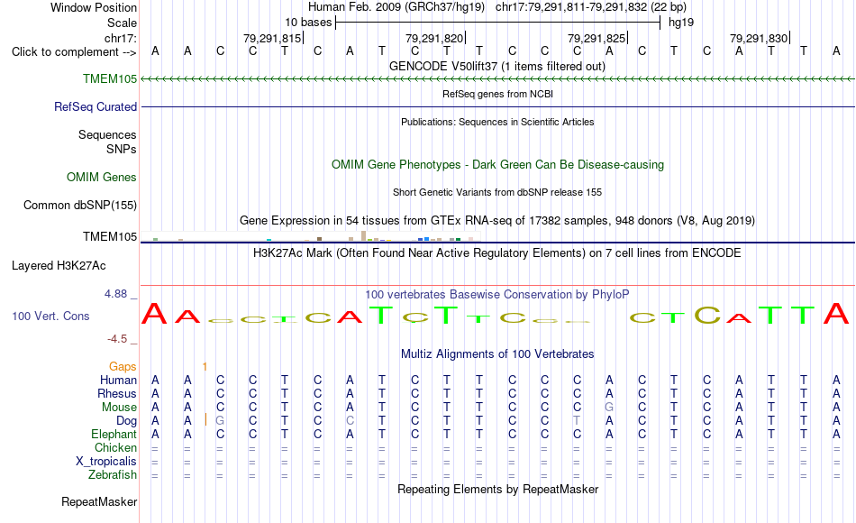
Task: Click the gray T mismatch in the Dog row
Action: [577, 421]
